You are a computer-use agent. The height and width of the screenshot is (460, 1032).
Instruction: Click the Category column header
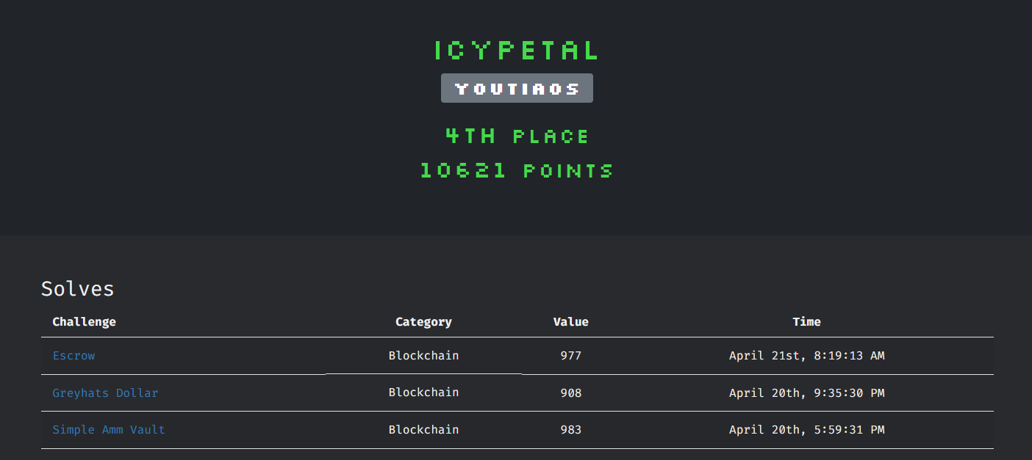pos(423,322)
